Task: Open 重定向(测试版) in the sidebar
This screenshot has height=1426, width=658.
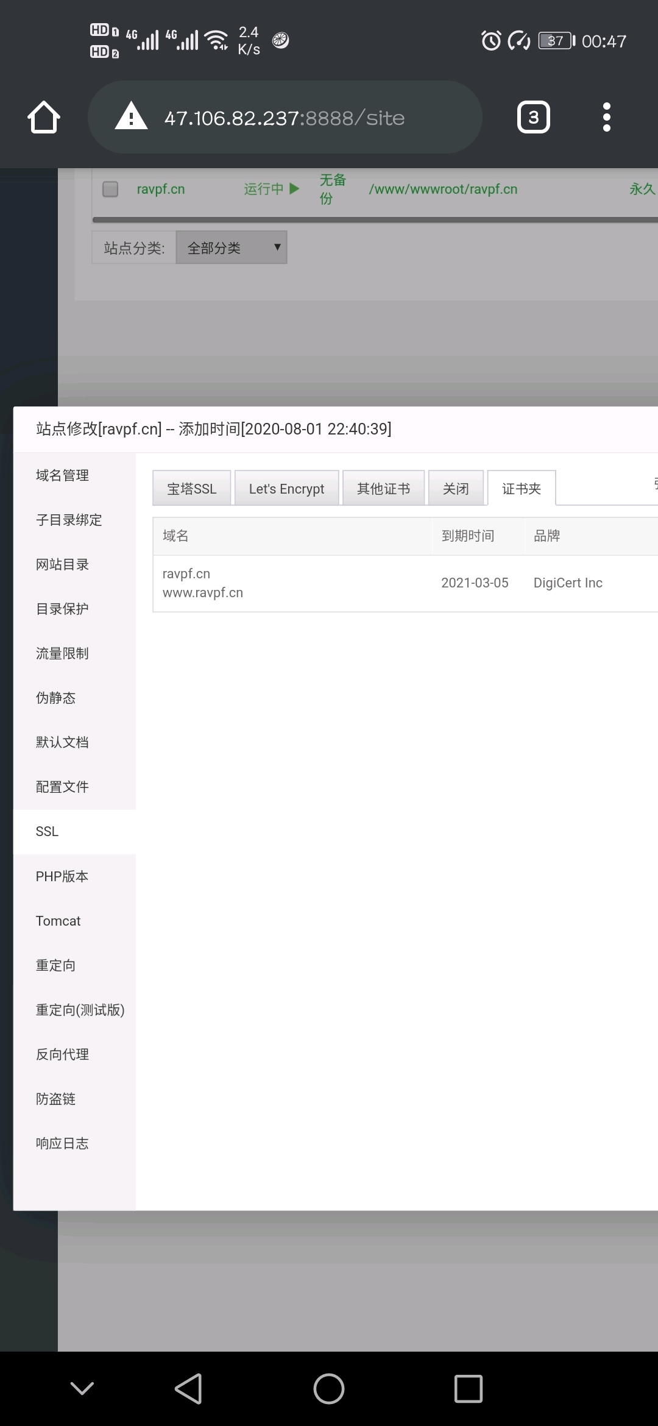Action: click(x=74, y=1010)
